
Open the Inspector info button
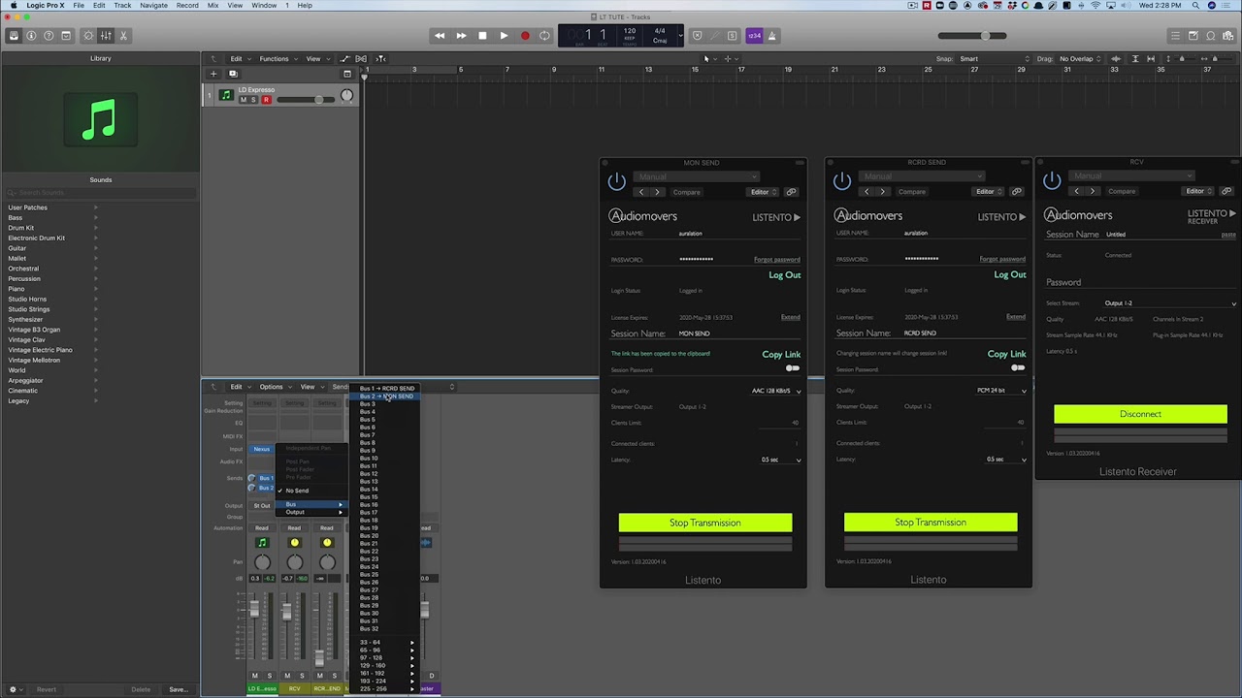pos(31,36)
